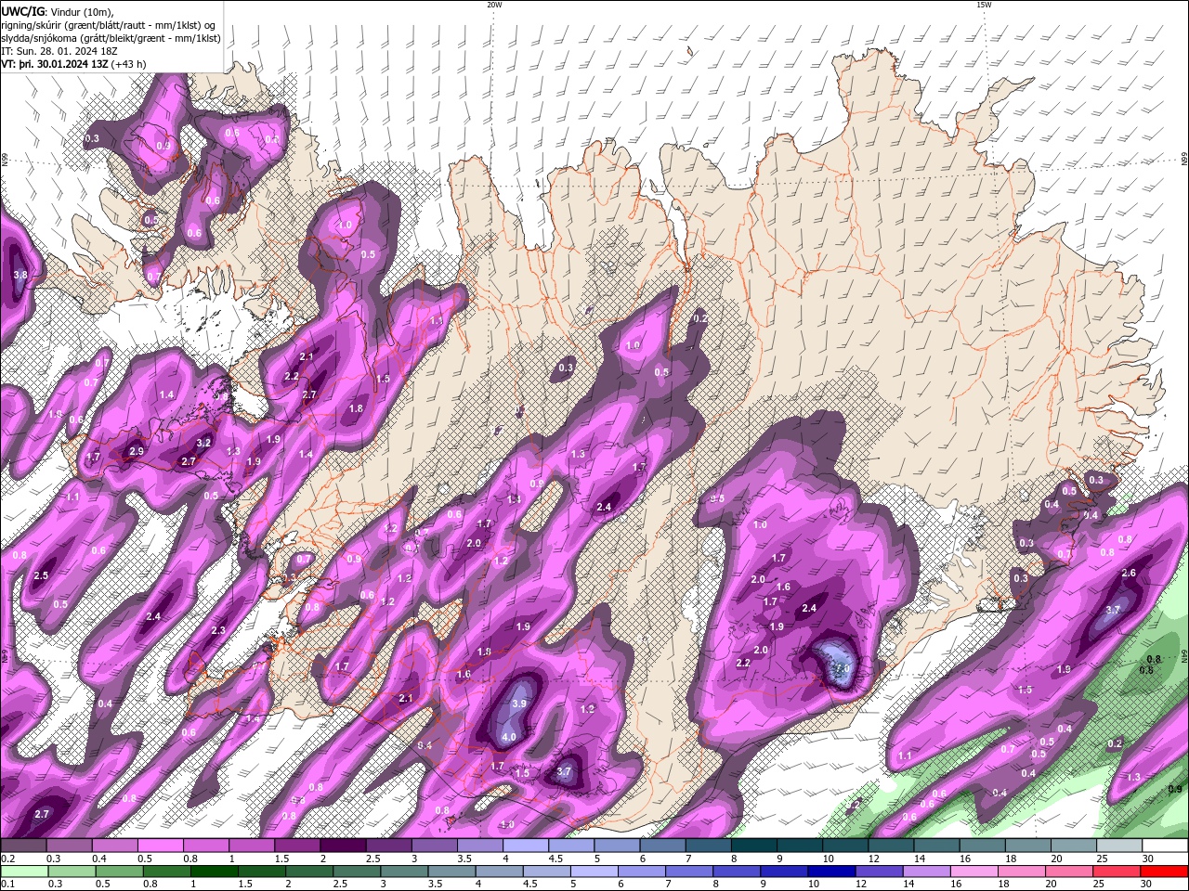Select the red 30 swatch in lower legend row
Screen dimensions: 1189x891
(1165, 872)
